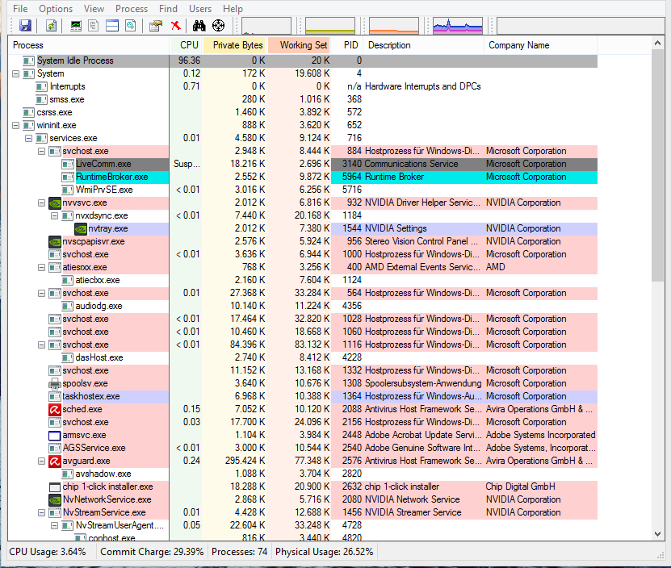671x568 pixels.
Task: Click the NVIDIA icon beside NvNetworkService.exe
Action: [55, 499]
